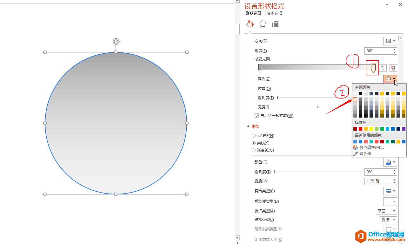
Task: Click the 渐变光圈 label text
Action: coord(262,59)
